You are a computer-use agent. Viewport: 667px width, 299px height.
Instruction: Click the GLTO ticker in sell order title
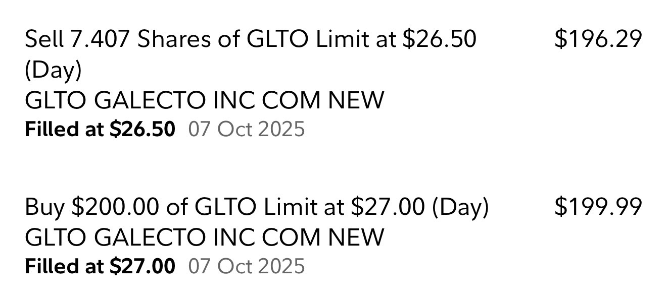click(278, 39)
